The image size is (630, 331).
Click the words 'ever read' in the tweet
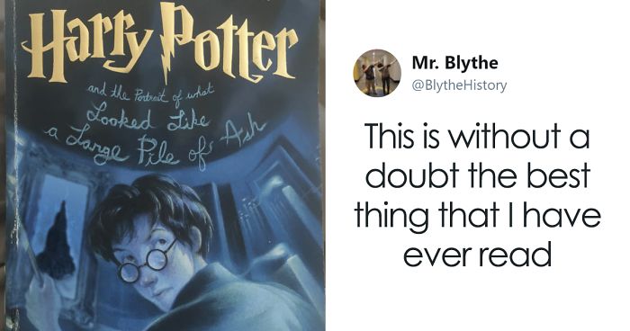pos(477,255)
